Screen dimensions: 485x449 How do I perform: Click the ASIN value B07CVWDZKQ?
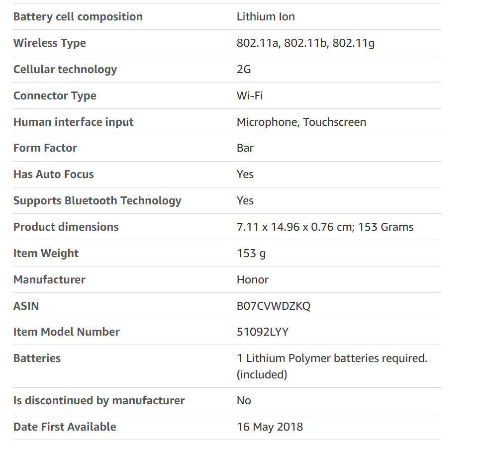[274, 306]
